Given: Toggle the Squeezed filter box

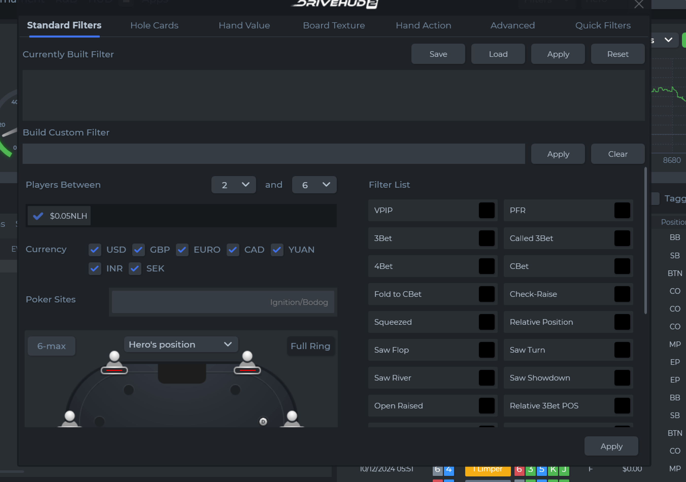Looking at the screenshot, I should point(487,322).
